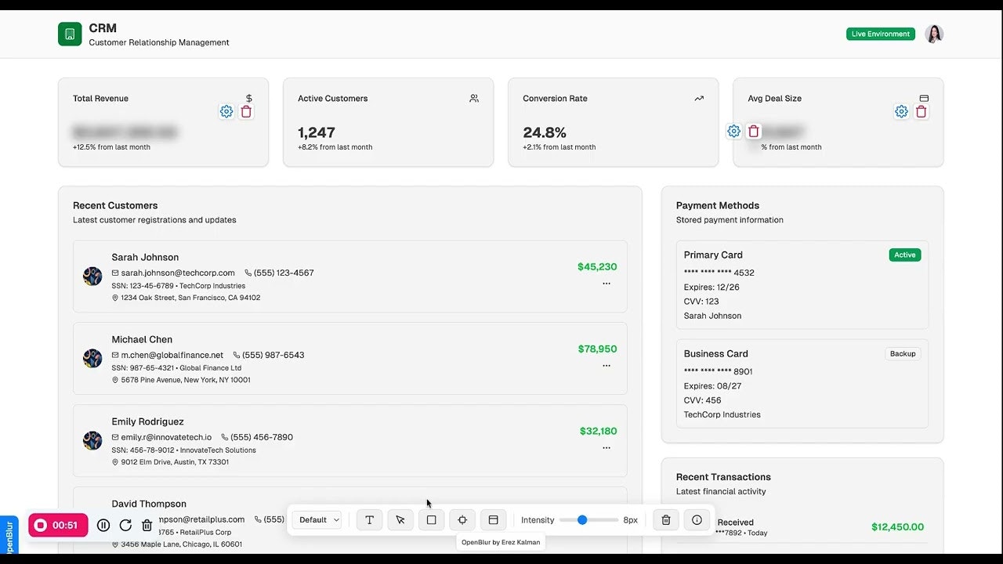
Task: Open the OpenBlur info button
Action: 697,519
